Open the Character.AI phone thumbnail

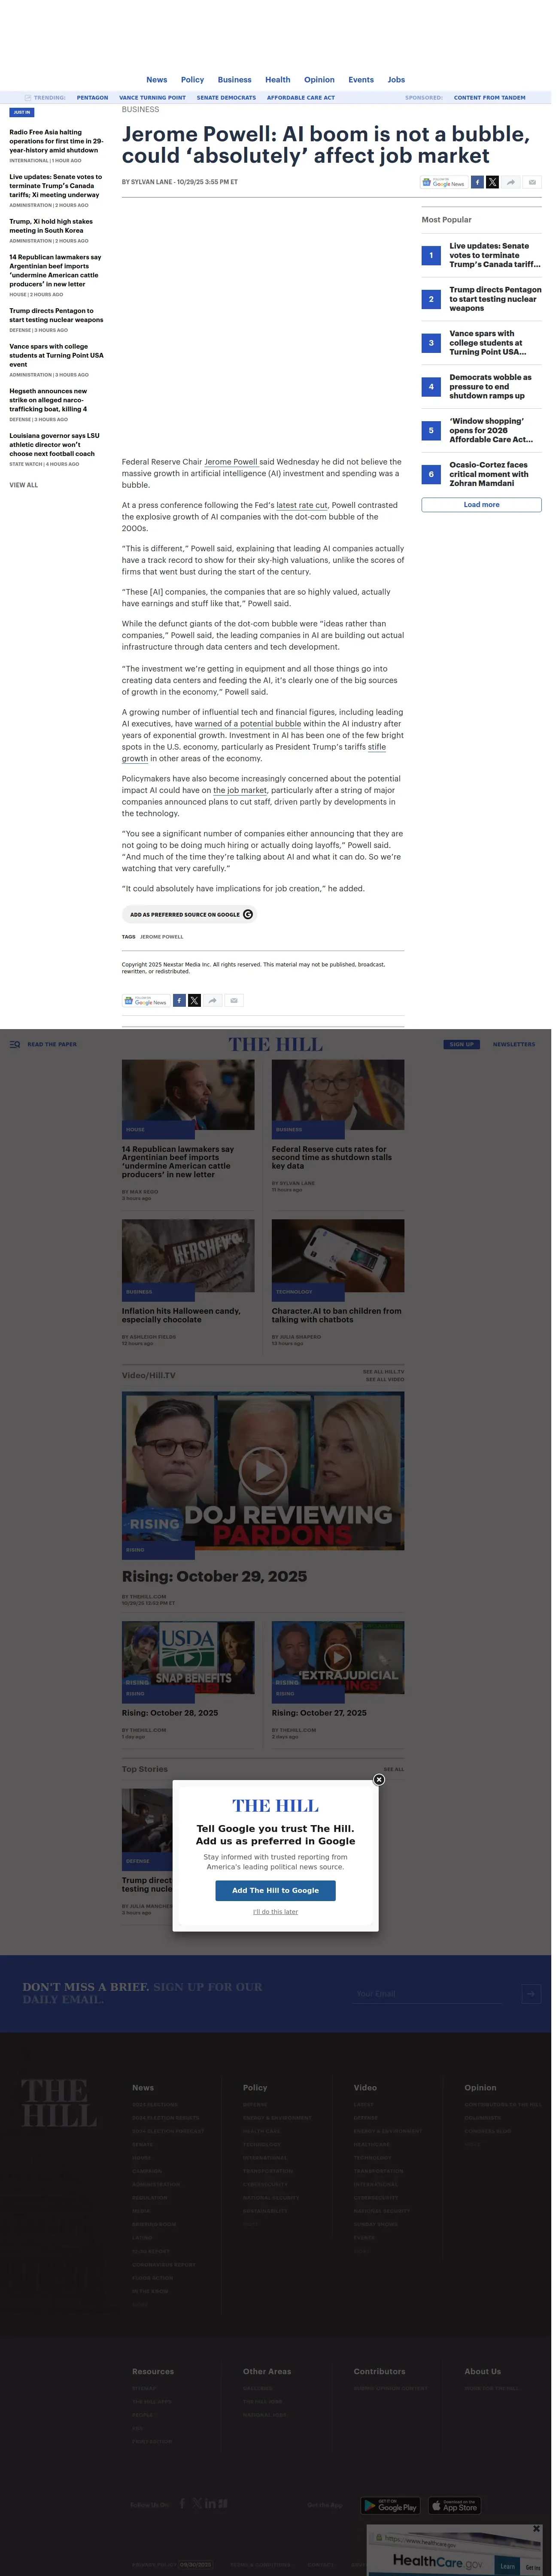(338, 1255)
